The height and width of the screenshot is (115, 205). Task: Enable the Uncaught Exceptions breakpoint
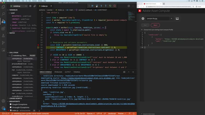(x=11, y=107)
